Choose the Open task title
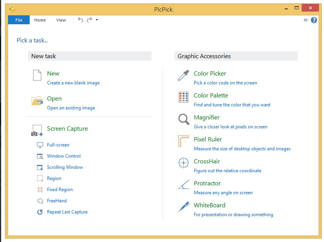This screenshot has width=324, height=242. click(x=54, y=99)
